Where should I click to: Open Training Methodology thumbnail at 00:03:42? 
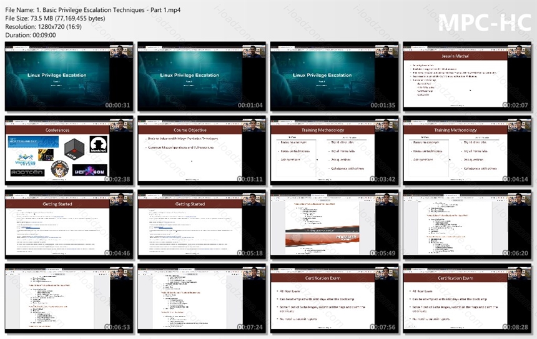coord(334,150)
